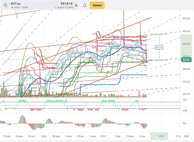This screenshot has height=142, width=194.
Task: Click the 250,00 price axis label
Action: point(186,82)
